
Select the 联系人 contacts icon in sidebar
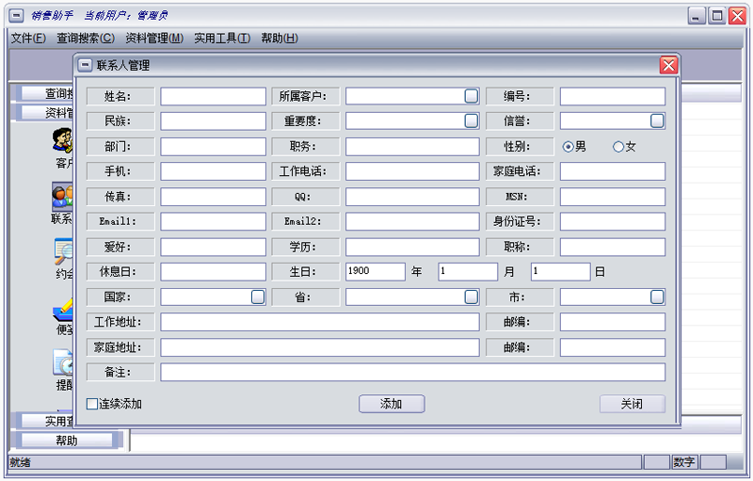[62, 197]
